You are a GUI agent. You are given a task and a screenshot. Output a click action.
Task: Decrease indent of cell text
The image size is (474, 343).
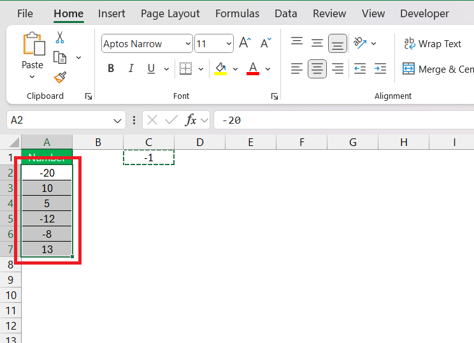pyautogui.click(x=360, y=69)
